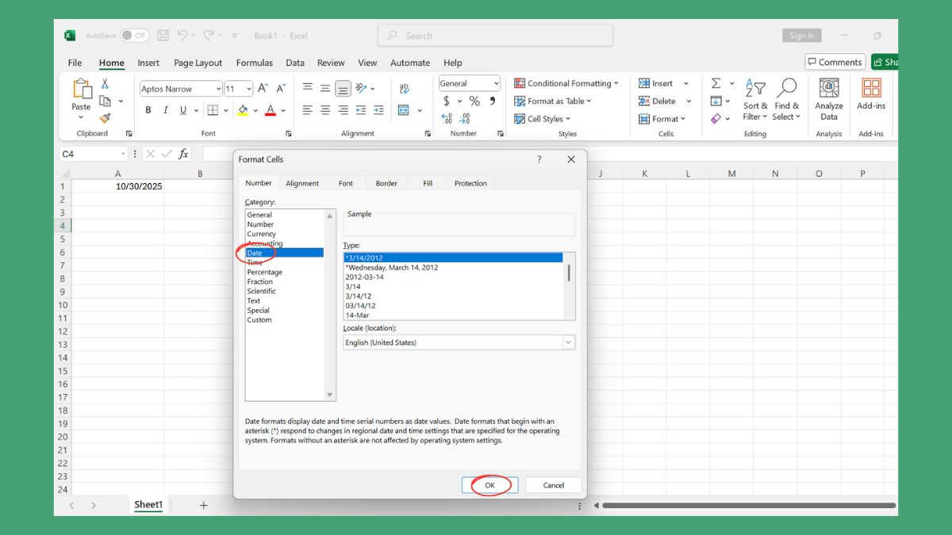Click the yellow fill color swatch button

click(x=243, y=110)
